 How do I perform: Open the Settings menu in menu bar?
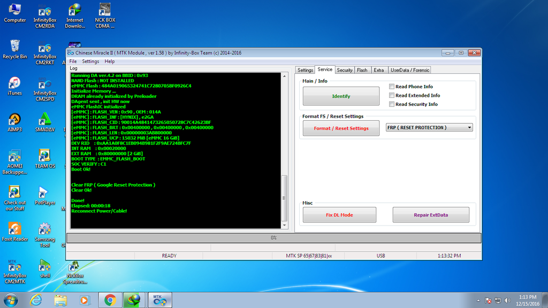point(90,61)
